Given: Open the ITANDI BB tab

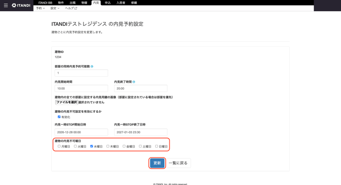Looking at the screenshot, I should (45, 3).
